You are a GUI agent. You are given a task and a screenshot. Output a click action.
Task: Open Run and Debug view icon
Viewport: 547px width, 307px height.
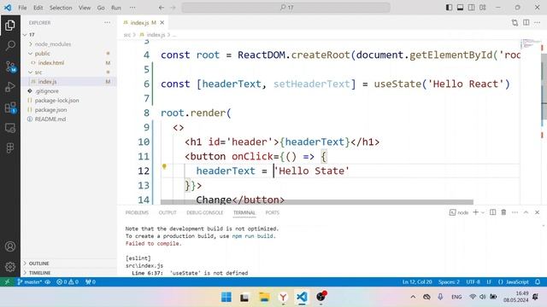pyautogui.click(x=10, y=87)
